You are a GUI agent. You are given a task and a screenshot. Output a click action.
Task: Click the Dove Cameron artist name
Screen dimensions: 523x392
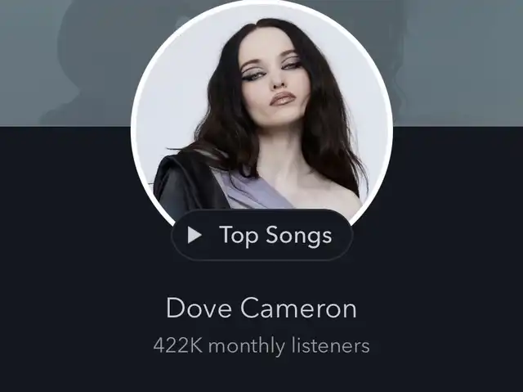click(x=261, y=308)
